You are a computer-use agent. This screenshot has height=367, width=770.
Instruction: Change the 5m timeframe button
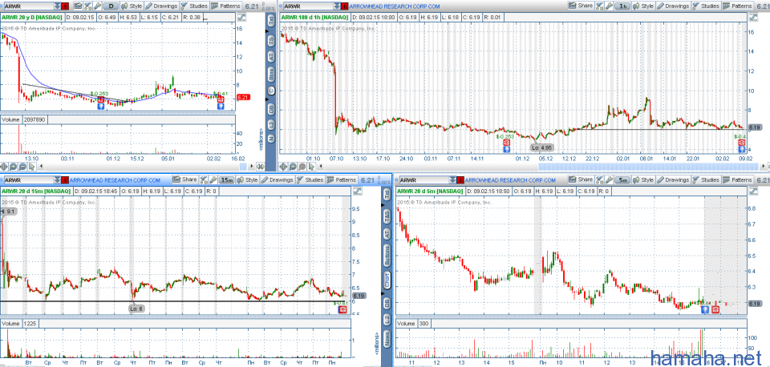tap(623, 180)
